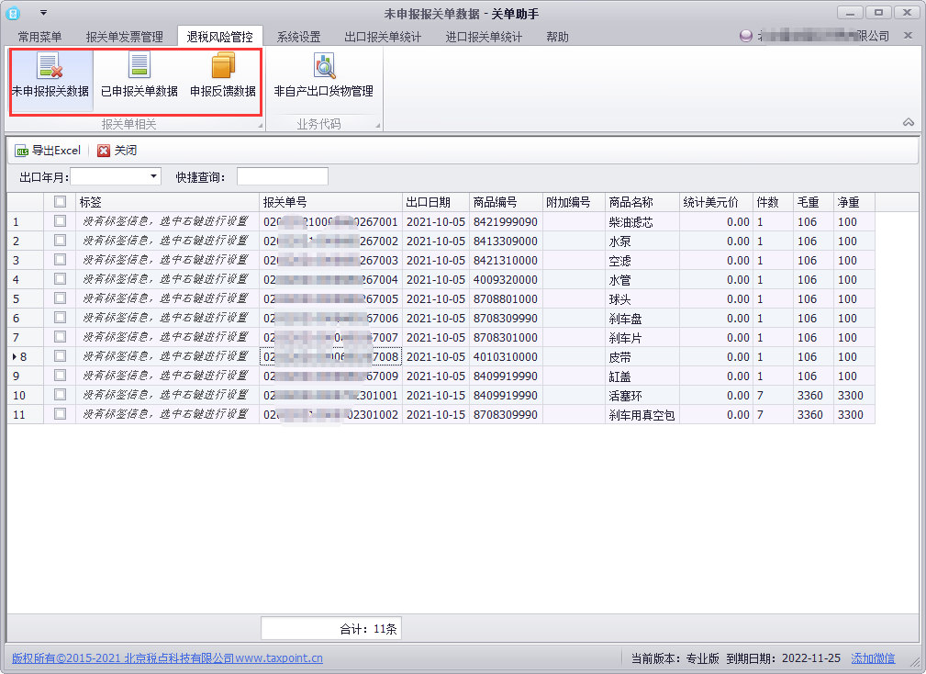The image size is (926, 674).
Task: Sort by 统计美元价 column header
Action: tap(717, 202)
